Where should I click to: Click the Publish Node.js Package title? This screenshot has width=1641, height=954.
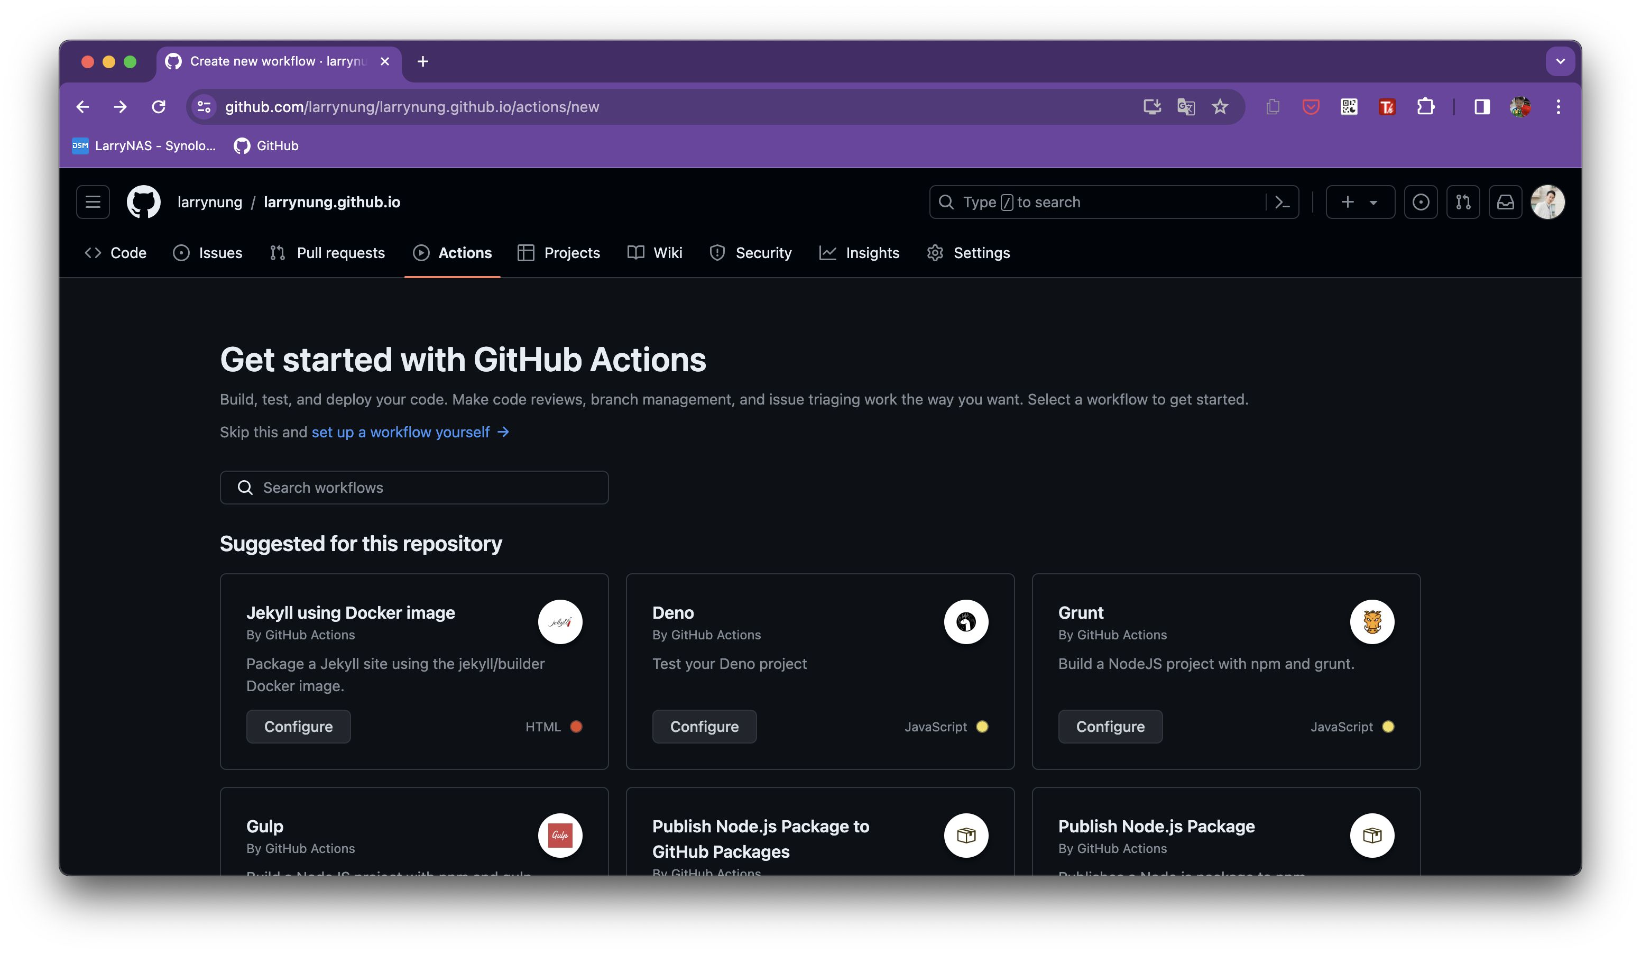[1157, 827]
